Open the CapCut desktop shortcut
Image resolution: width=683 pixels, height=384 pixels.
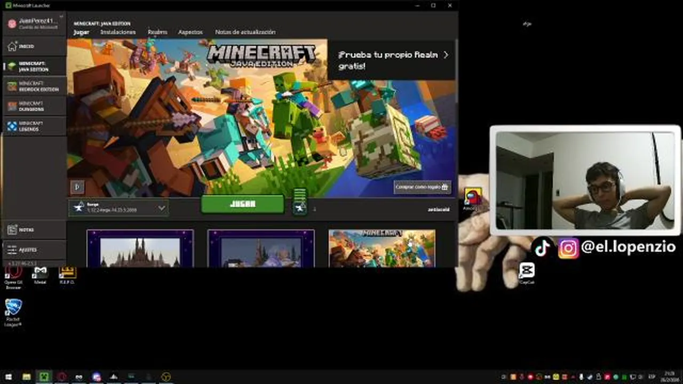pos(527,273)
